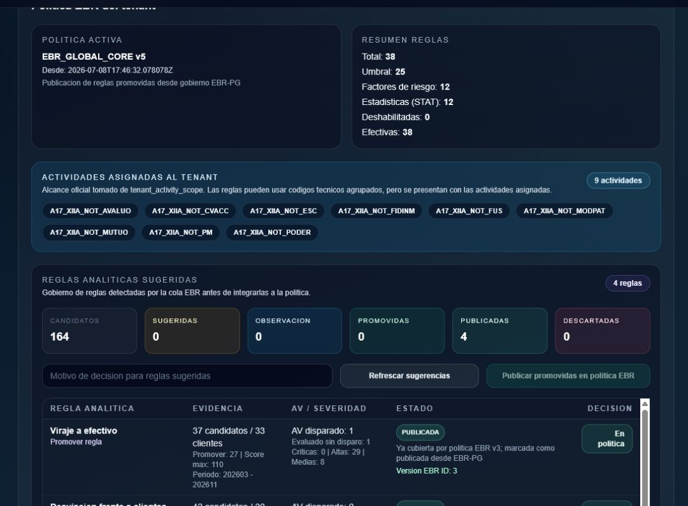Screen dimensions: 688x506
Task: Click the PUBLICADA status badge of Viraje a efectivo
Action: 420,432
